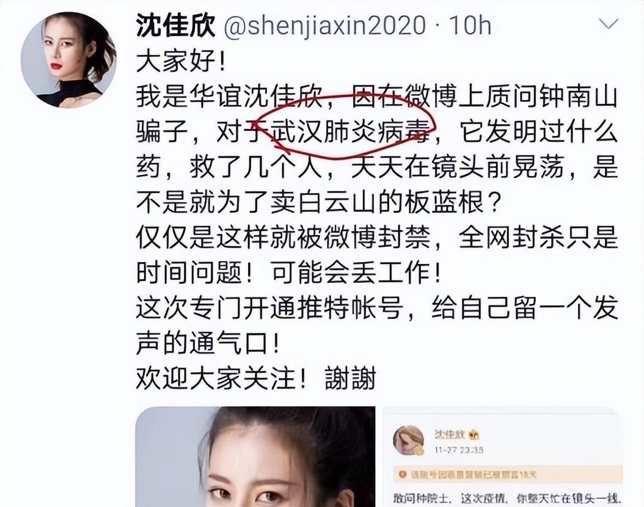Open the tweet options chevron menu
The width and height of the screenshot is (644, 507).
[x=609, y=24]
